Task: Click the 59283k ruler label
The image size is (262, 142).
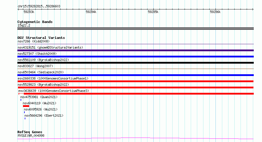Action: (x=29, y=12)
